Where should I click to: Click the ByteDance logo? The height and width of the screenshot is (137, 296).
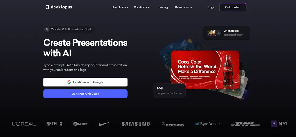click(x=207, y=124)
